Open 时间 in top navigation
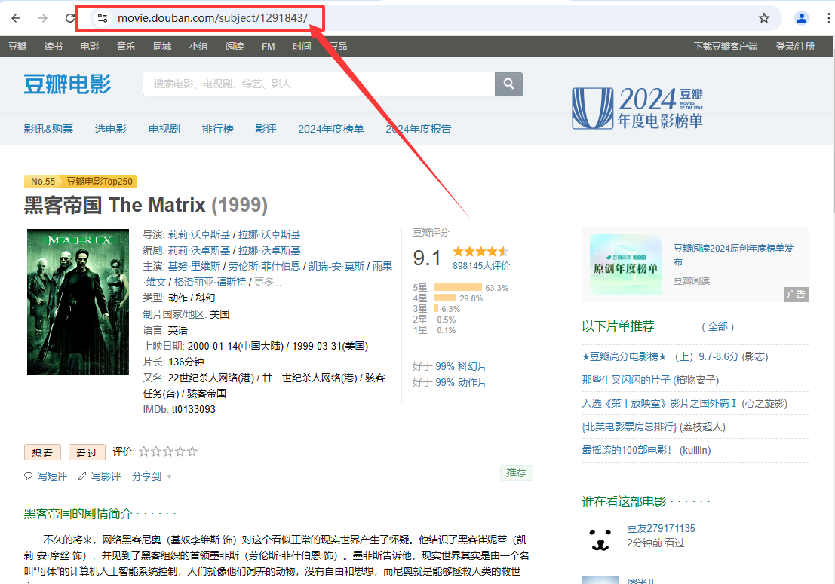 point(302,47)
